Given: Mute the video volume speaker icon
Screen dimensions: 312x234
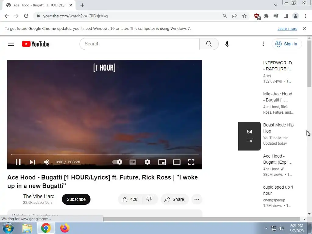Looking at the screenshot, I should [47, 162].
